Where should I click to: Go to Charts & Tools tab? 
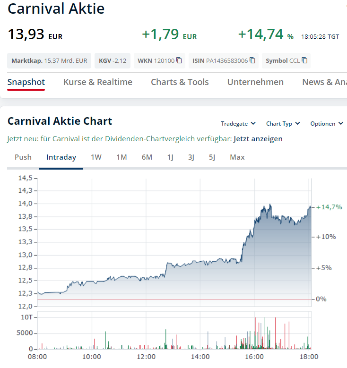(x=180, y=82)
